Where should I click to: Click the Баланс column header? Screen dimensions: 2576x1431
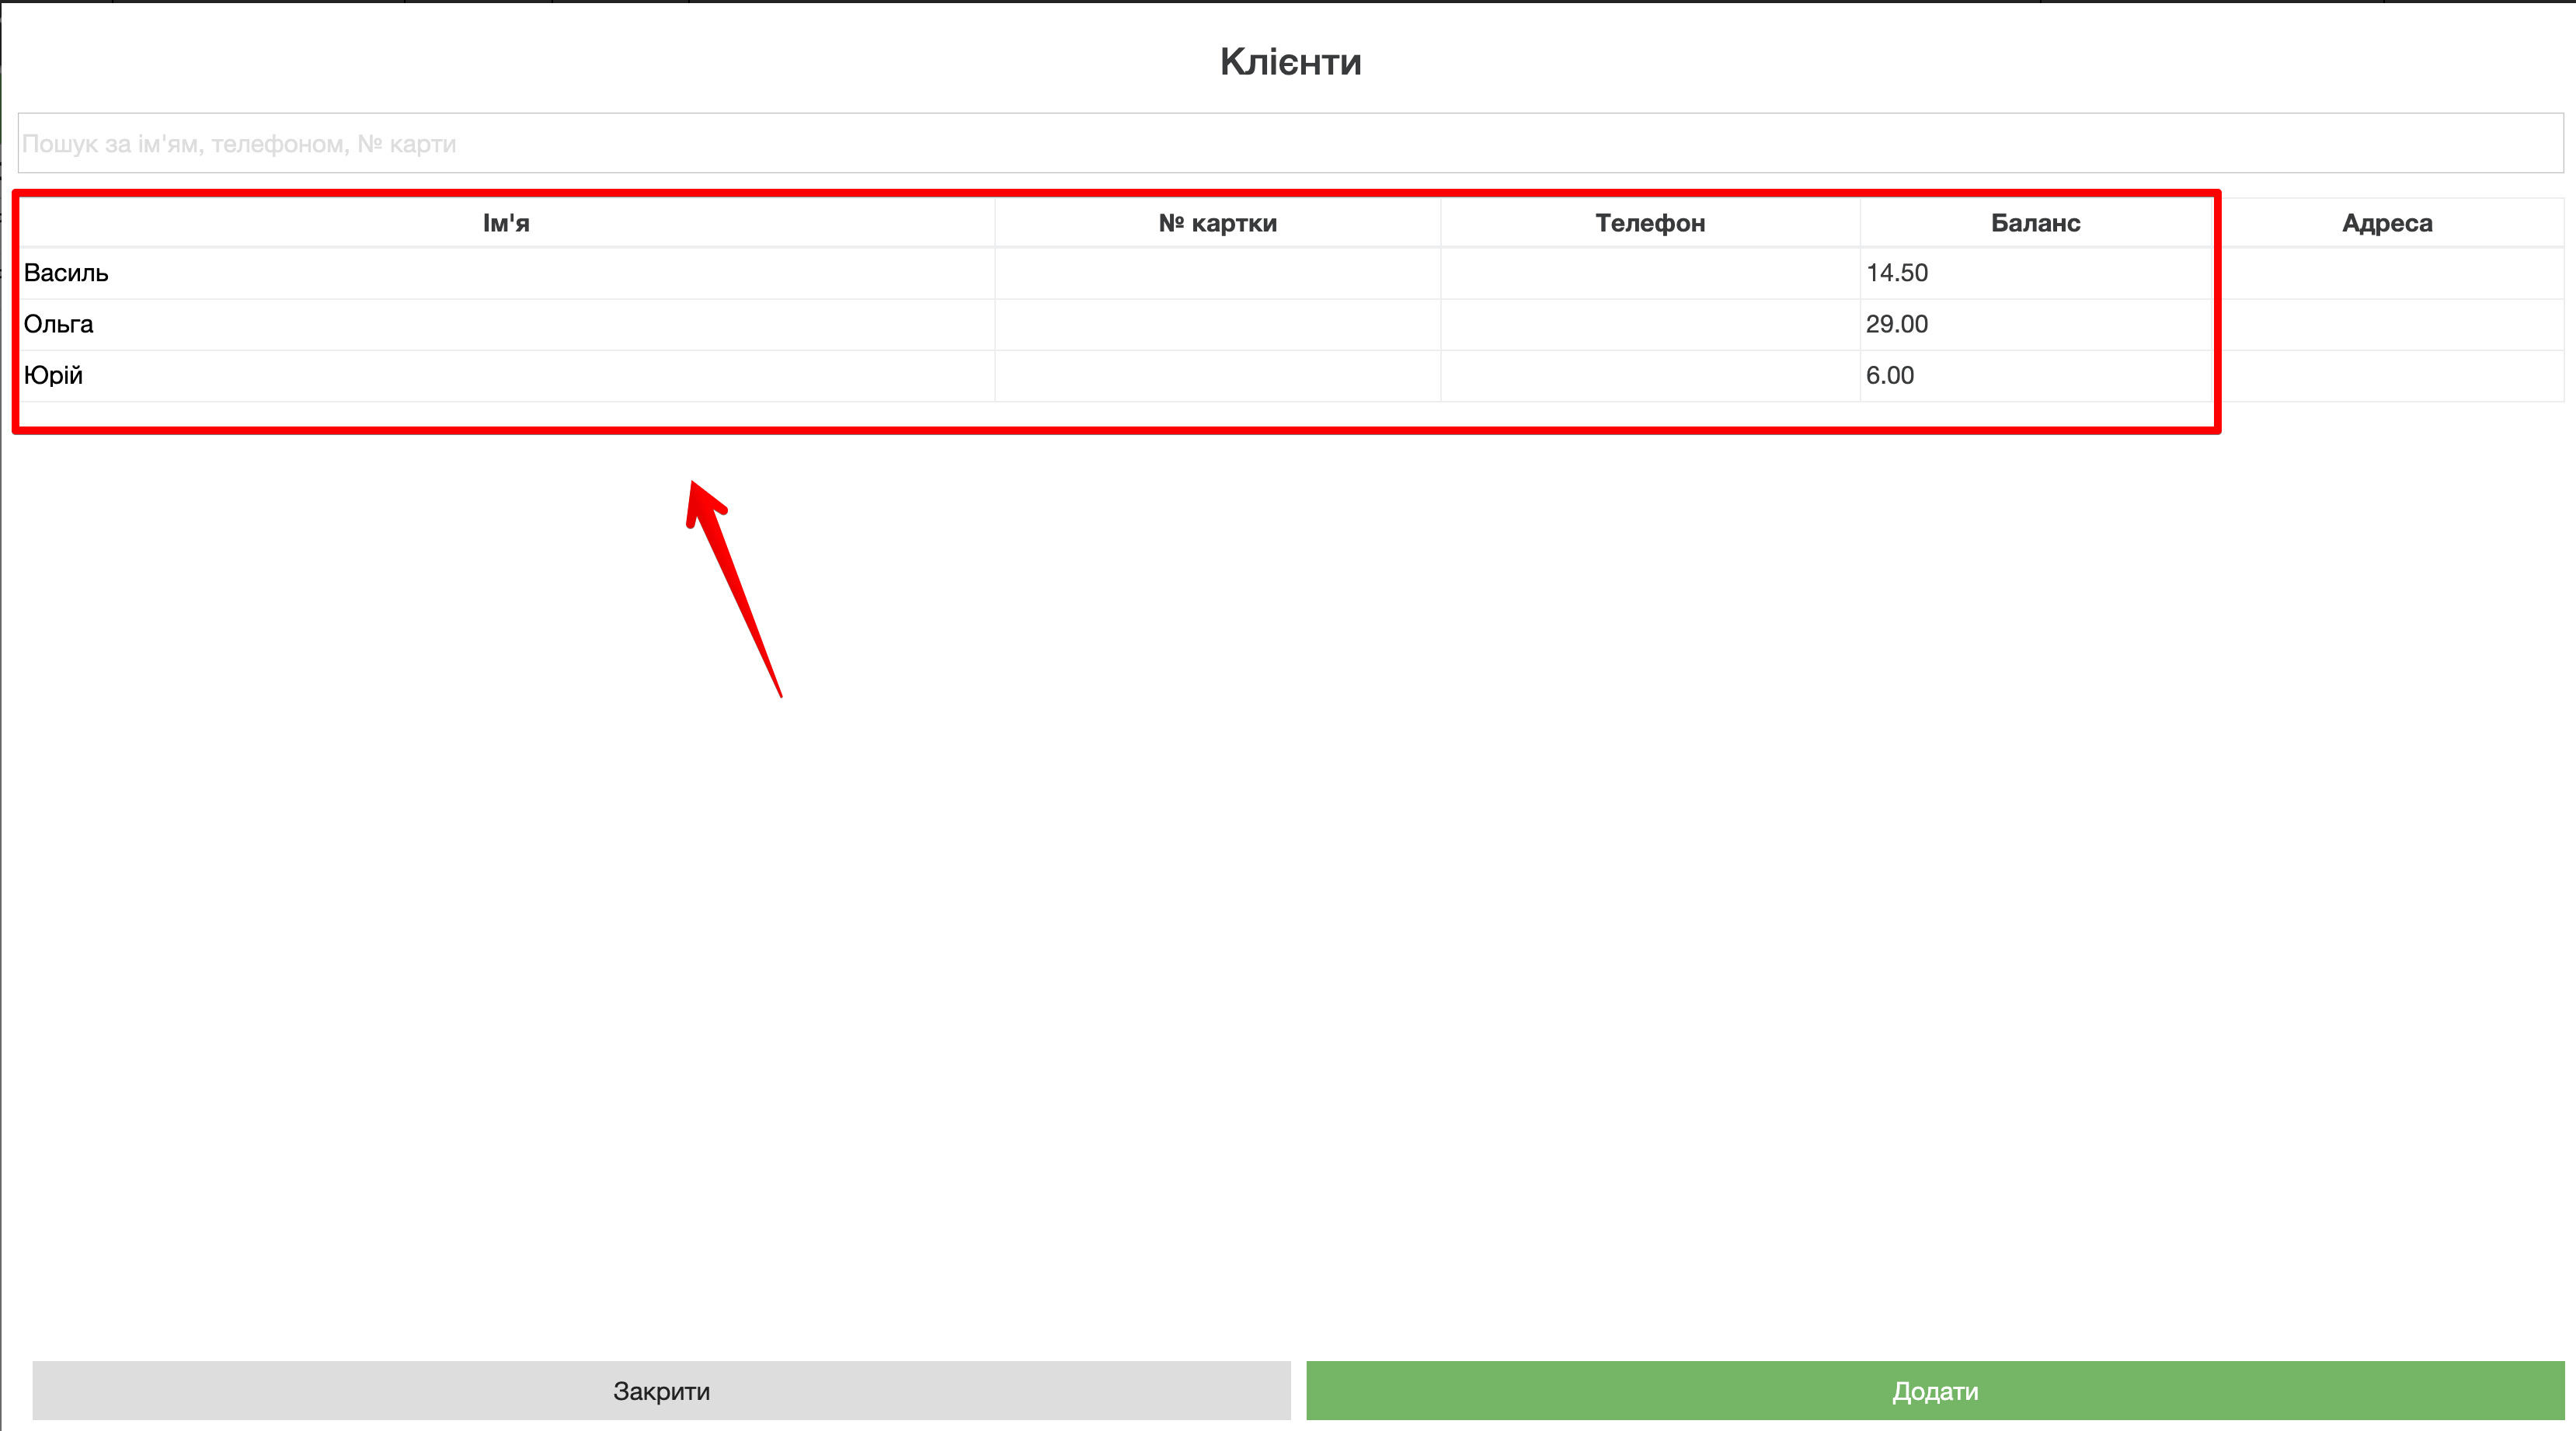(2035, 223)
